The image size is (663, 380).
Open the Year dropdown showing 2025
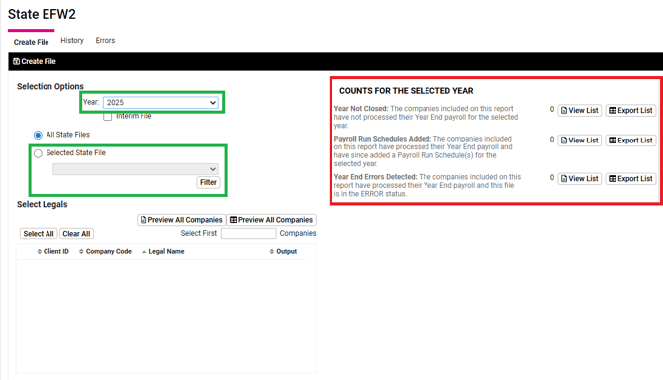pos(160,103)
